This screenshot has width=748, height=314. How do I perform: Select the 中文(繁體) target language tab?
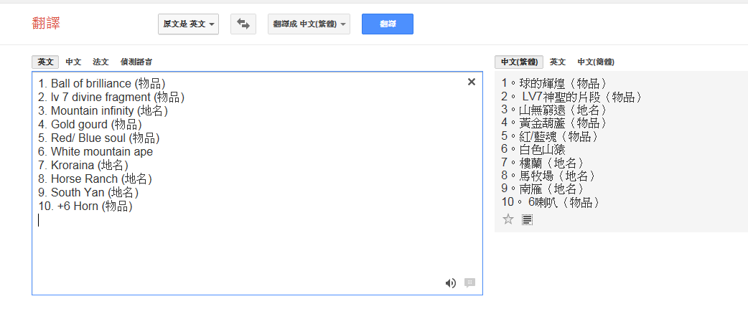(519, 62)
